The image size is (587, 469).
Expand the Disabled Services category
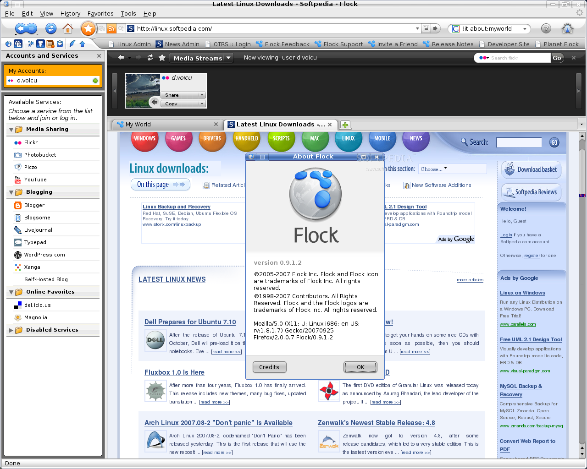tap(11, 330)
